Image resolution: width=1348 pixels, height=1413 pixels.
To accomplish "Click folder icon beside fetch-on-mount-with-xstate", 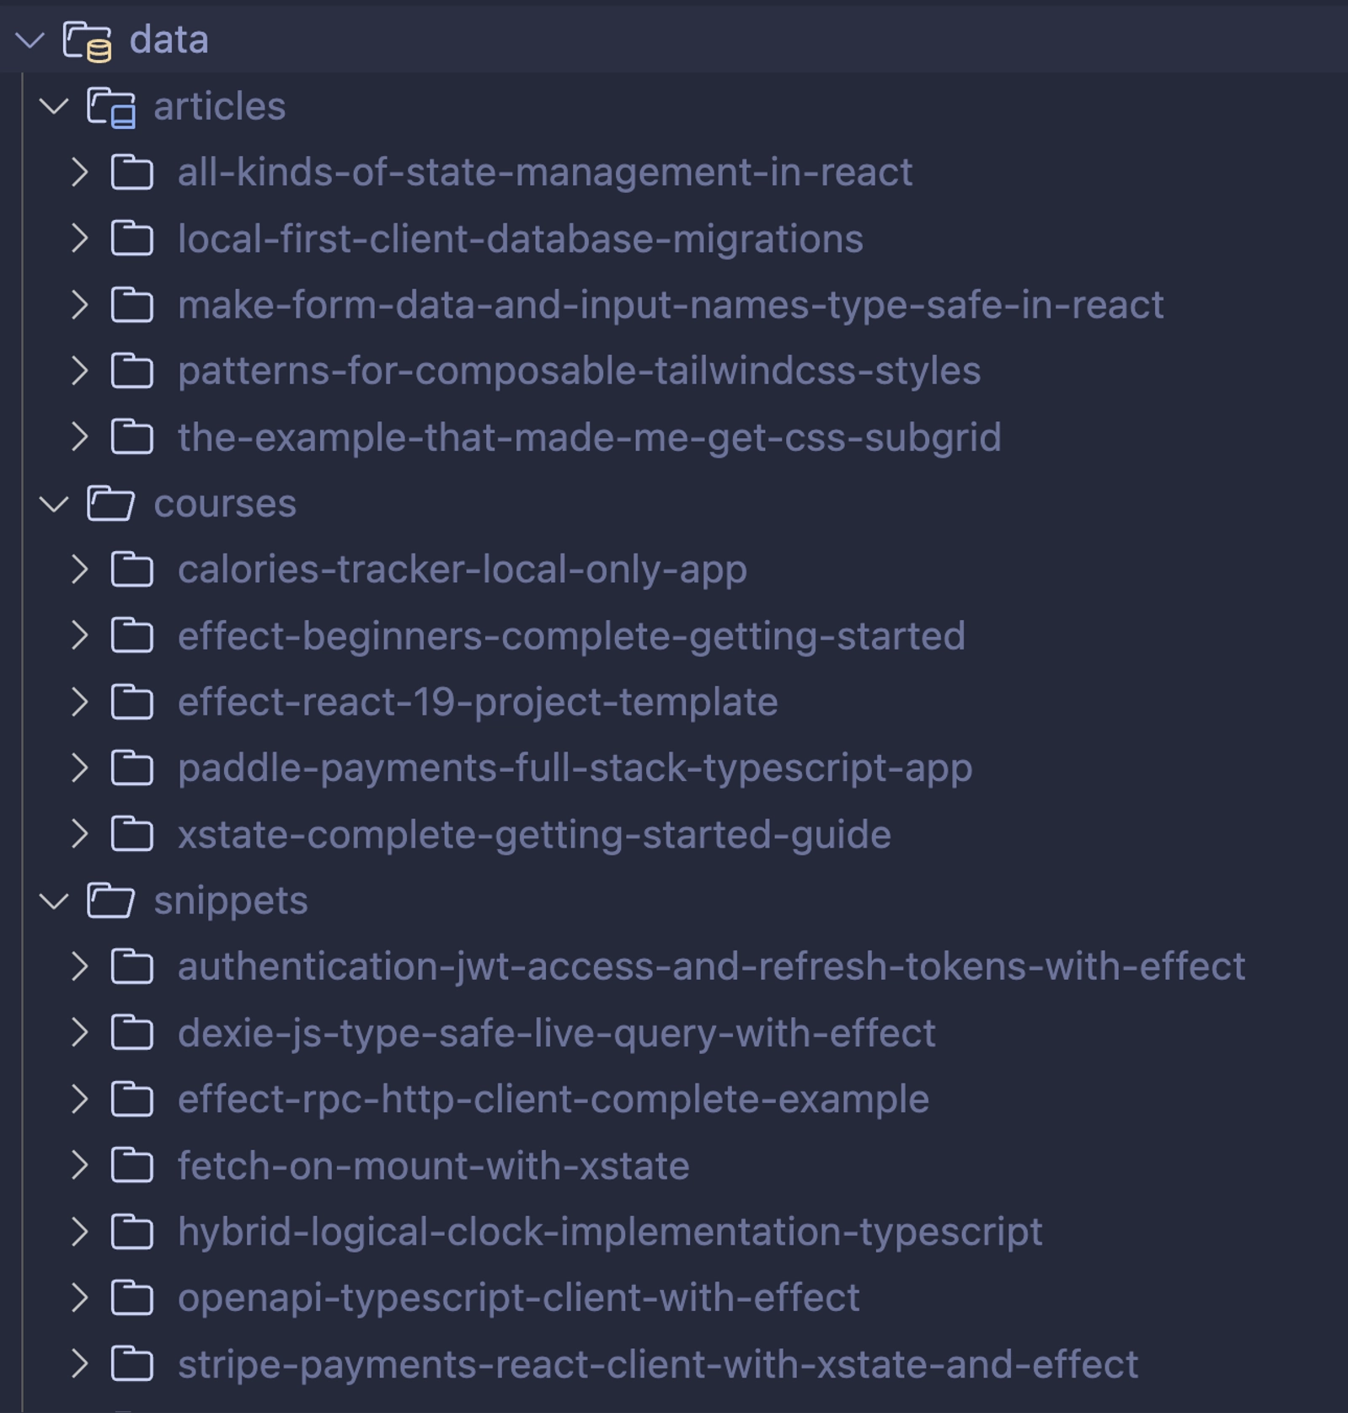I will point(132,1166).
